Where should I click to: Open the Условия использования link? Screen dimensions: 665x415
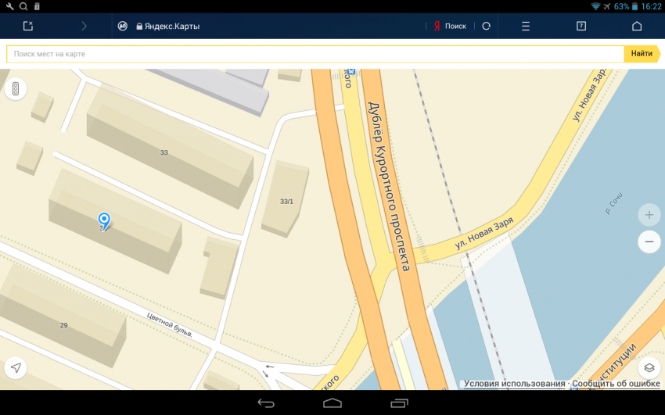[x=514, y=384]
